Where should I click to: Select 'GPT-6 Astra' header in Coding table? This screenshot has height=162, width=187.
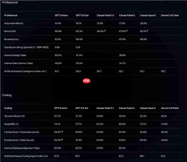click(61, 108)
